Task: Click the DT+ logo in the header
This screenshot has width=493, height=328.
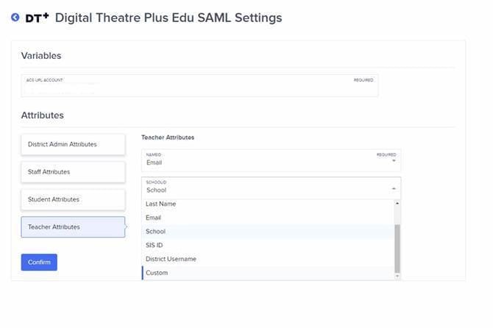Action: [x=37, y=17]
